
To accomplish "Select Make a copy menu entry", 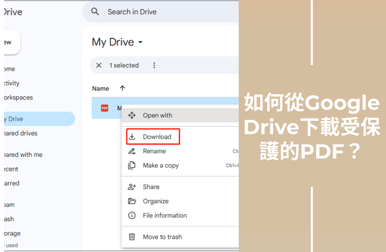I will tap(180, 165).
